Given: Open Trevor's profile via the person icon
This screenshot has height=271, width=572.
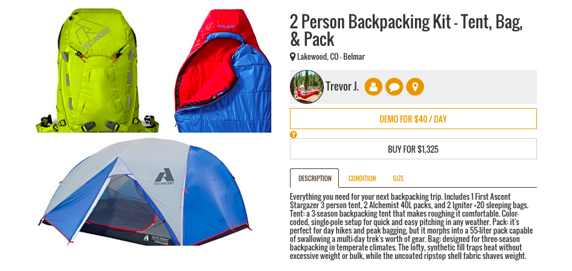Looking at the screenshot, I should click(373, 87).
